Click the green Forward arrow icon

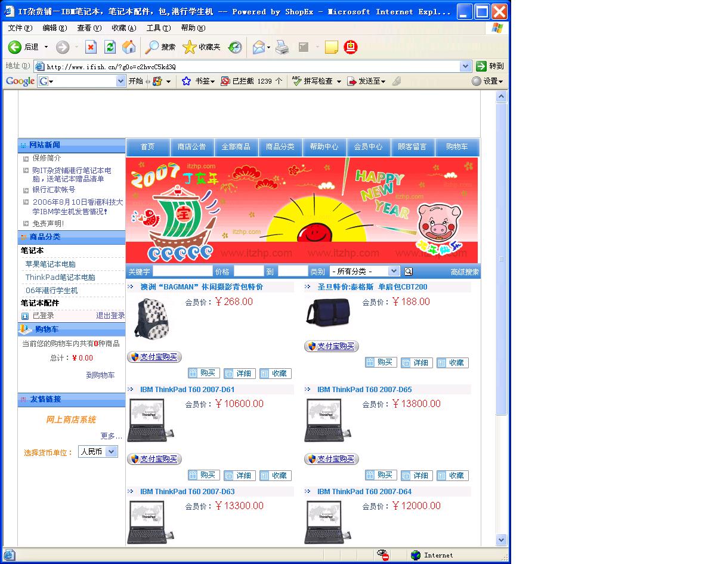pos(63,47)
